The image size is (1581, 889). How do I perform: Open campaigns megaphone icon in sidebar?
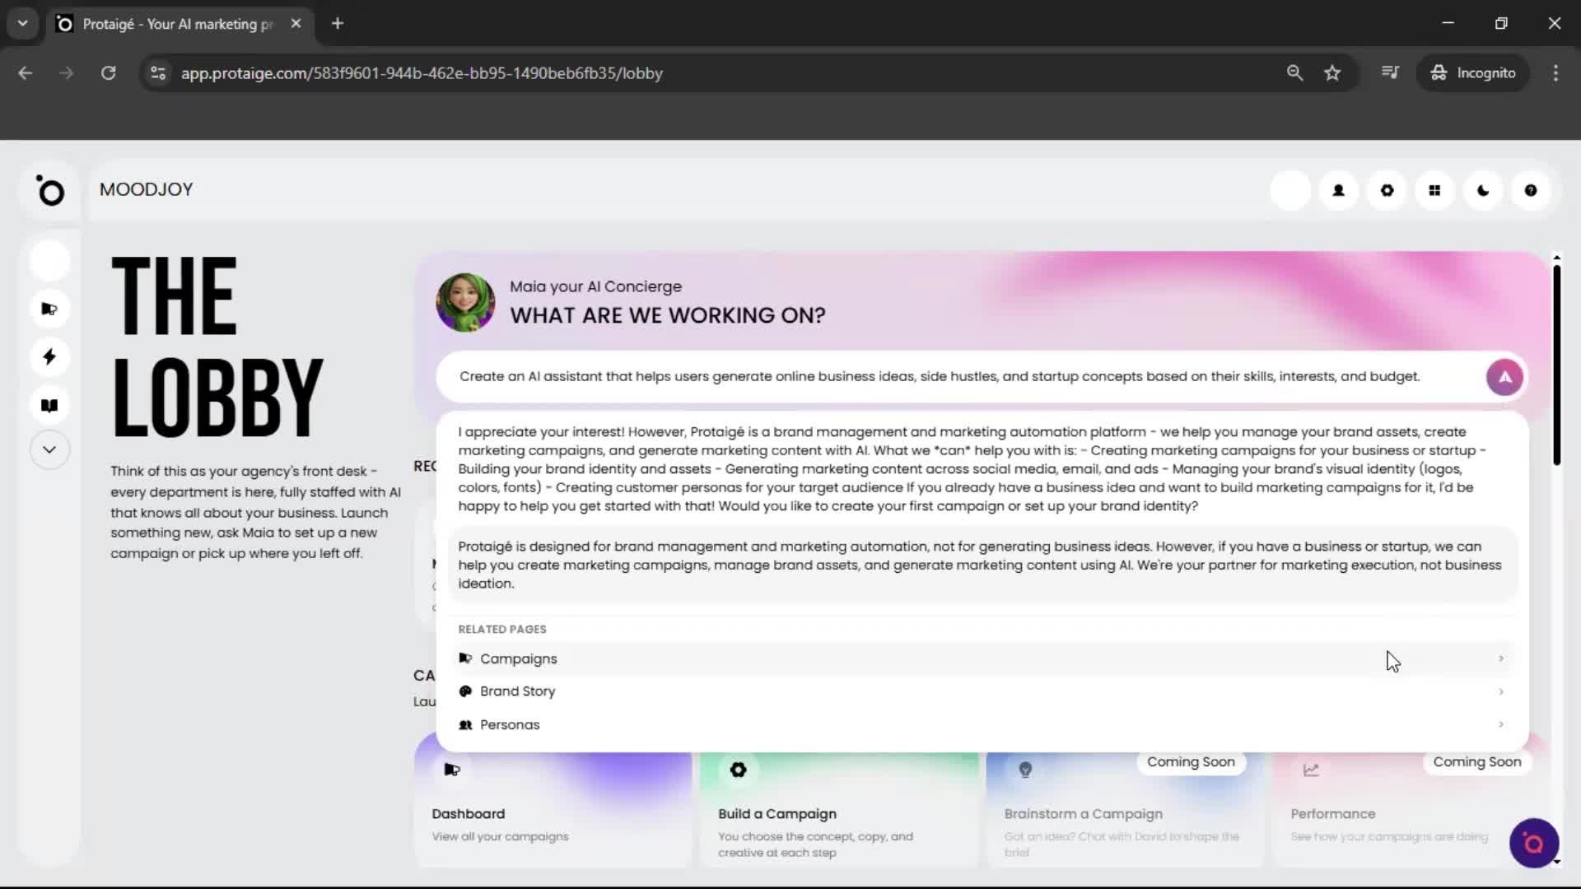49,310
